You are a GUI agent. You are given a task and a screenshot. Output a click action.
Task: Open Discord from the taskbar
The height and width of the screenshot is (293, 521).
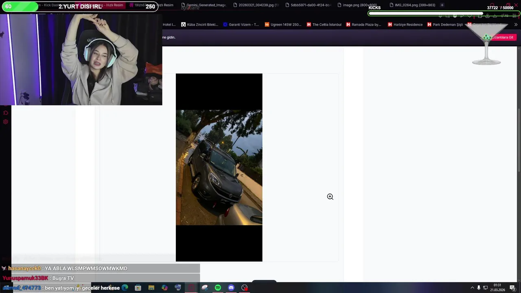tap(231, 288)
